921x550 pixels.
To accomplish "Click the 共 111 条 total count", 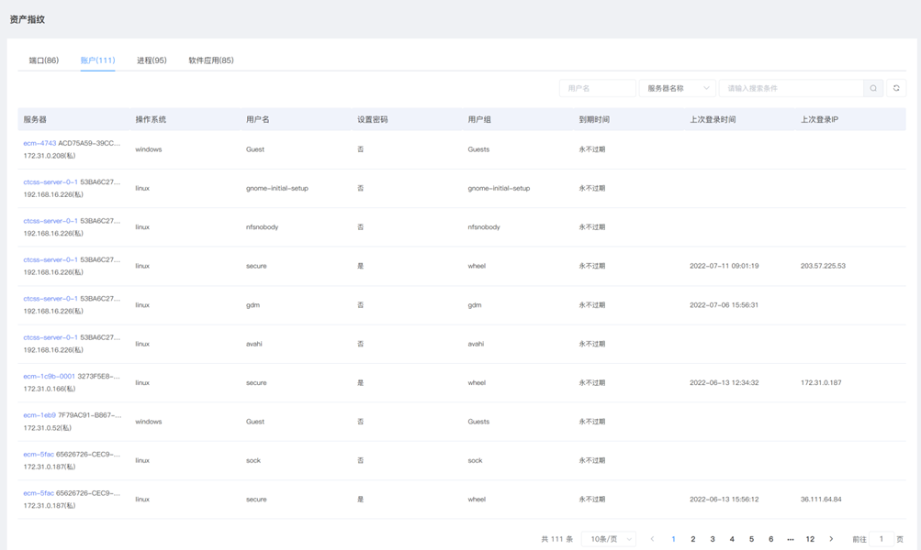I will point(556,539).
